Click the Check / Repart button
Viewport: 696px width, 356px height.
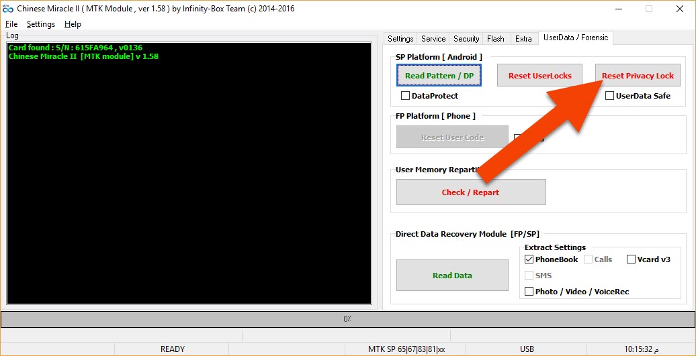[x=471, y=192]
